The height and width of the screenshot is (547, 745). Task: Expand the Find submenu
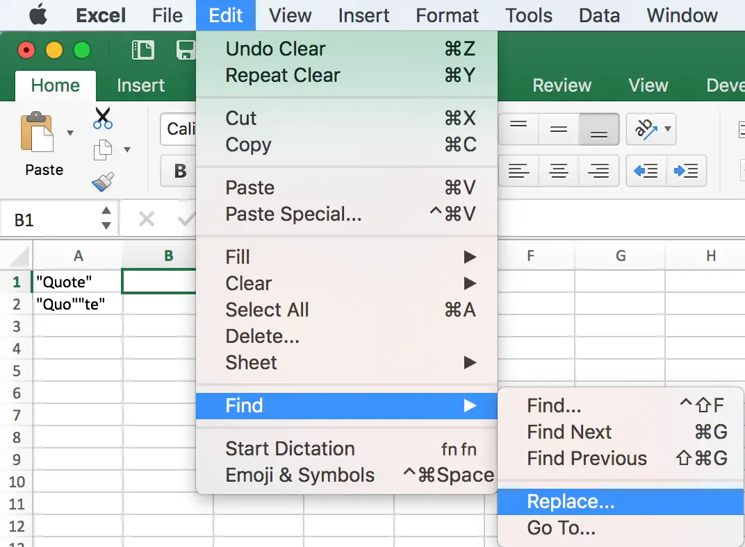pyautogui.click(x=346, y=405)
